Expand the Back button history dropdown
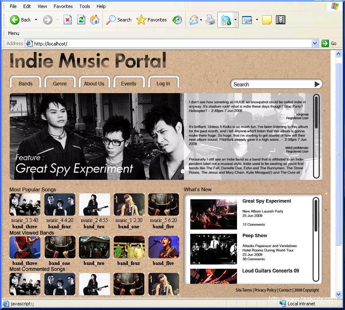 (x=36, y=20)
